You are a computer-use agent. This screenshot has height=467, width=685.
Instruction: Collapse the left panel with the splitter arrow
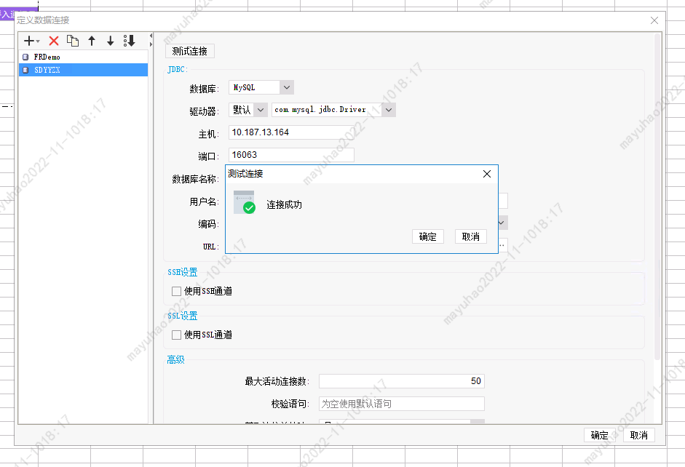[x=151, y=36]
